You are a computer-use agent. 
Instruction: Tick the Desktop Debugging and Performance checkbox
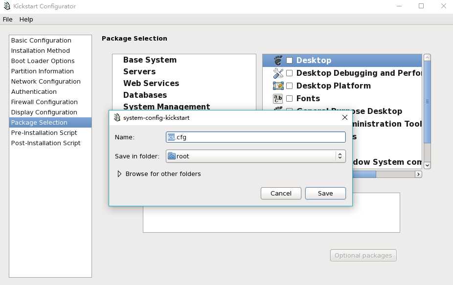click(x=289, y=73)
